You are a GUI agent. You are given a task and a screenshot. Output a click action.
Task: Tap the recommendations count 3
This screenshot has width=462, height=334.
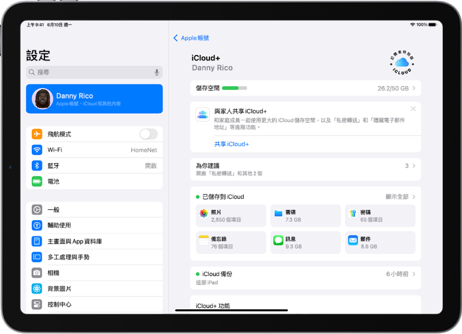(407, 166)
